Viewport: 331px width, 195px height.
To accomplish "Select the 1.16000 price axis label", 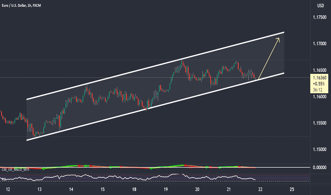I will tap(320, 96).
